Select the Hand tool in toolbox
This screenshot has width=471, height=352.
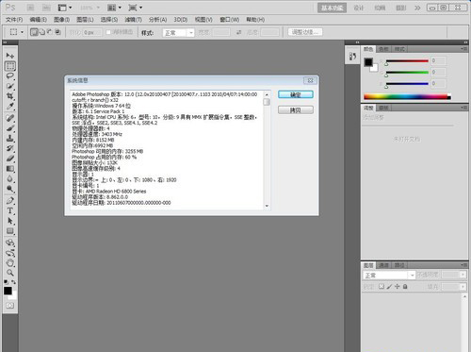10,262
